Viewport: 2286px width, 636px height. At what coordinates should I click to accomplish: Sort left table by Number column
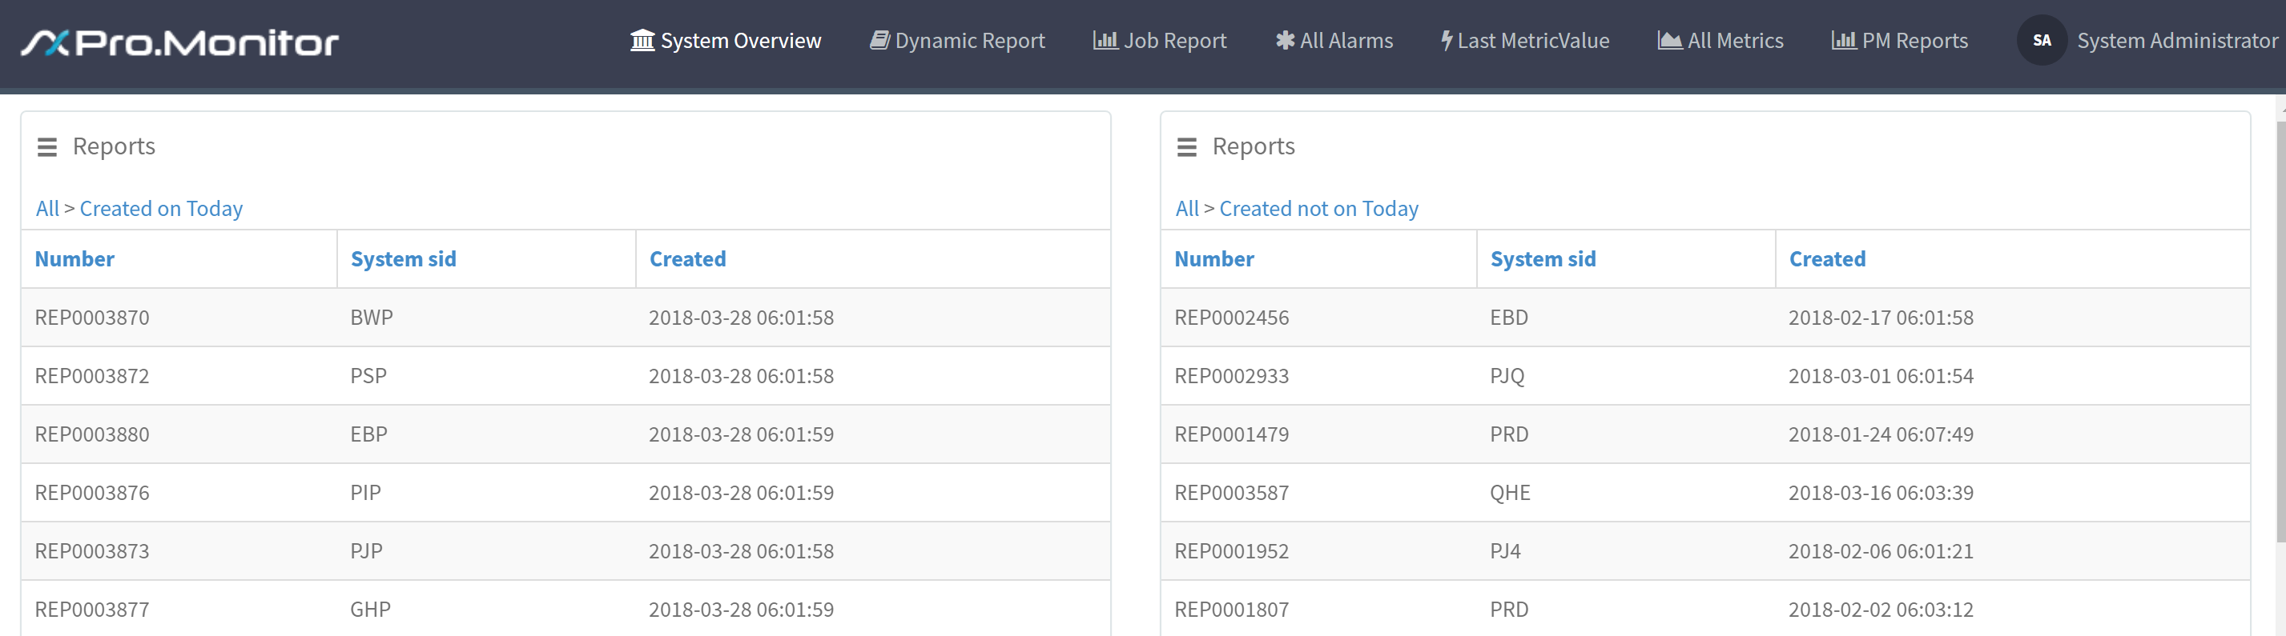pyautogui.click(x=74, y=258)
